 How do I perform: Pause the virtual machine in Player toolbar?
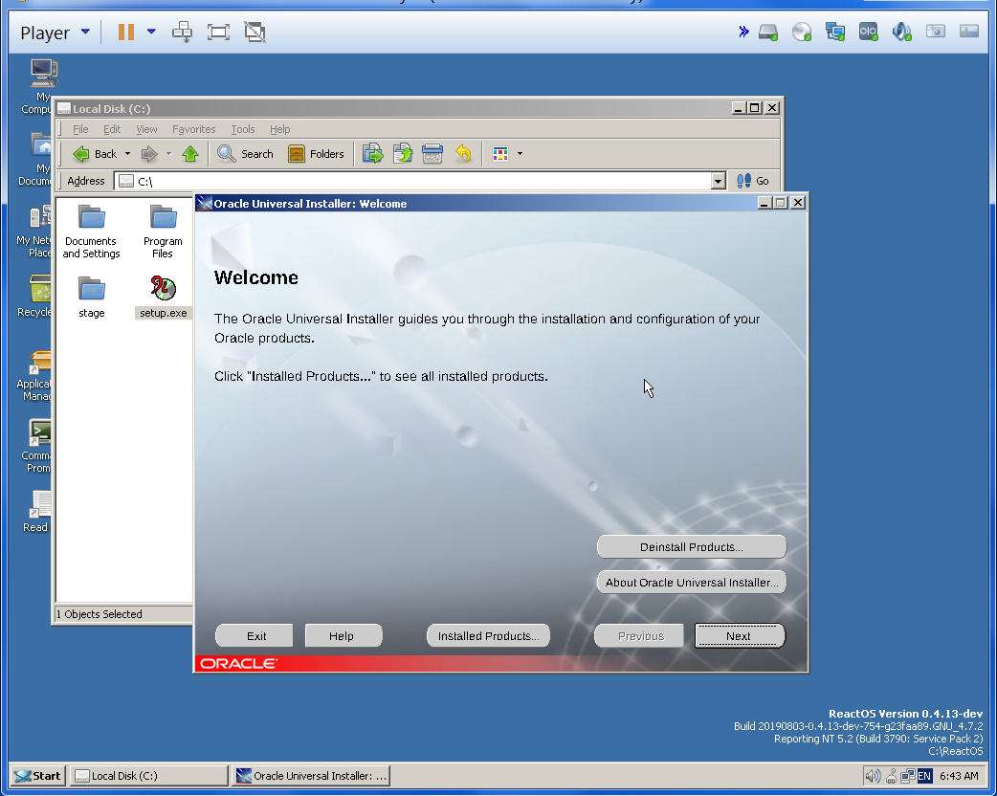pos(126,32)
